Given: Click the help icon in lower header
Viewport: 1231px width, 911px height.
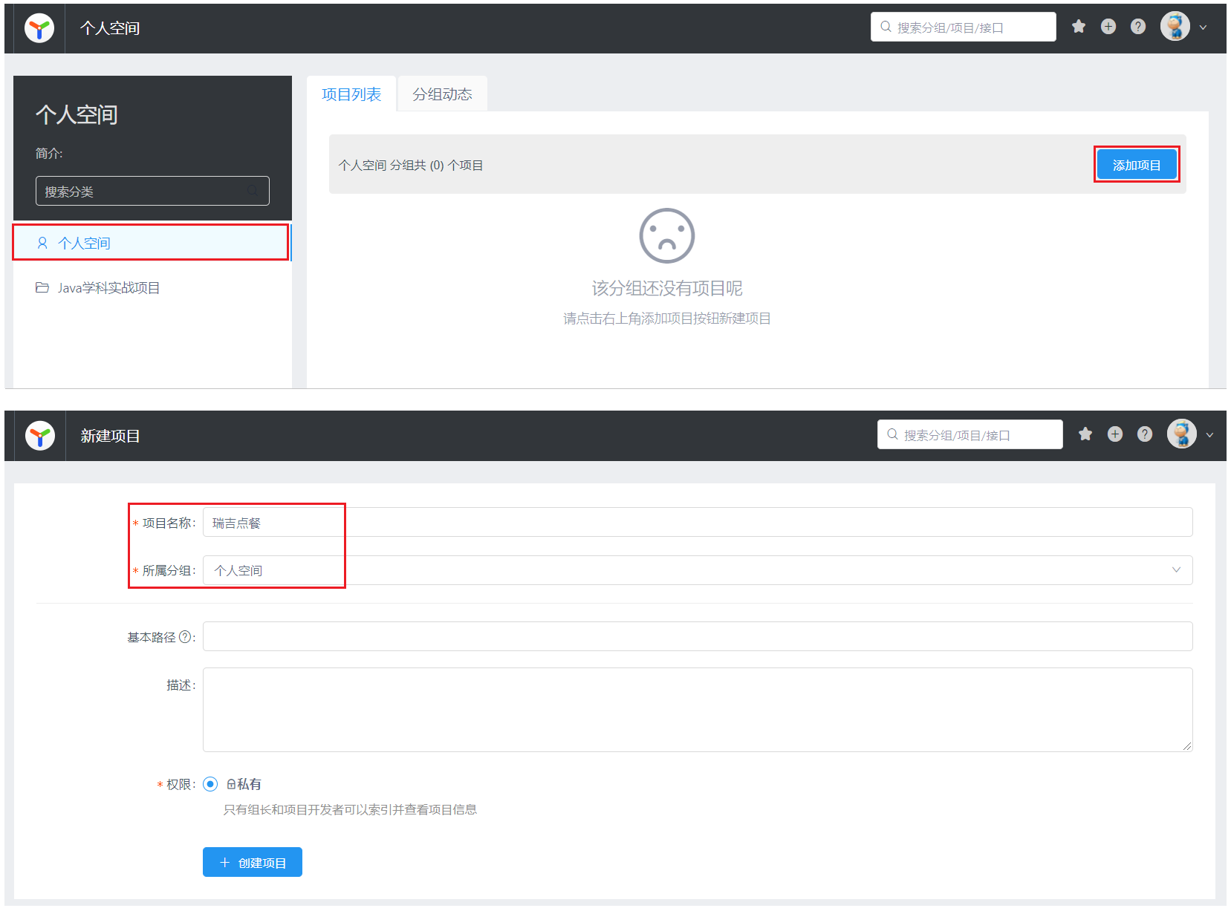Looking at the screenshot, I should click(1145, 434).
